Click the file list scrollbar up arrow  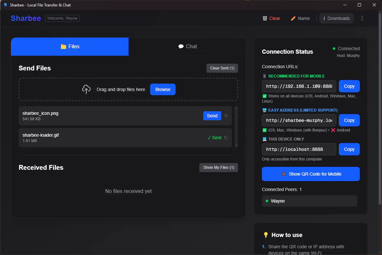(236, 108)
